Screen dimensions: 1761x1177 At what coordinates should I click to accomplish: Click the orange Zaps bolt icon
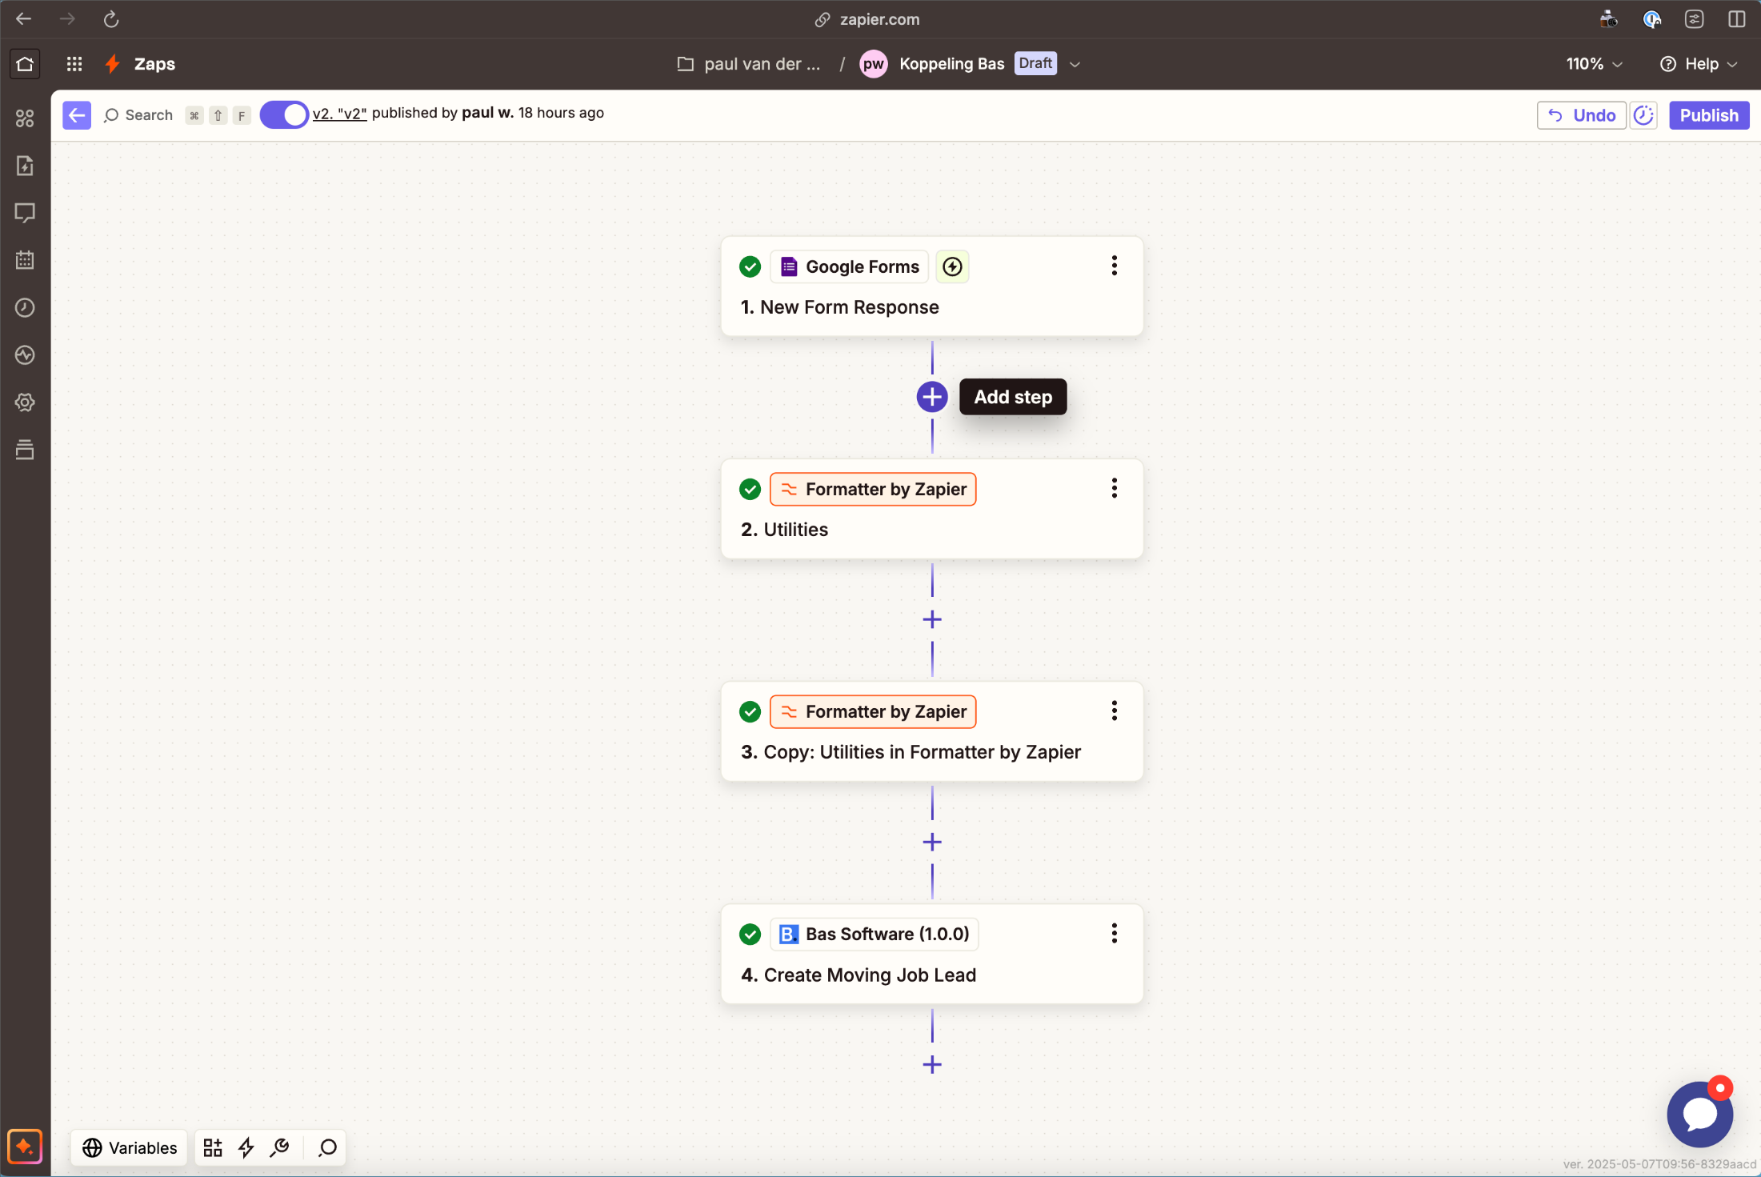coord(113,64)
